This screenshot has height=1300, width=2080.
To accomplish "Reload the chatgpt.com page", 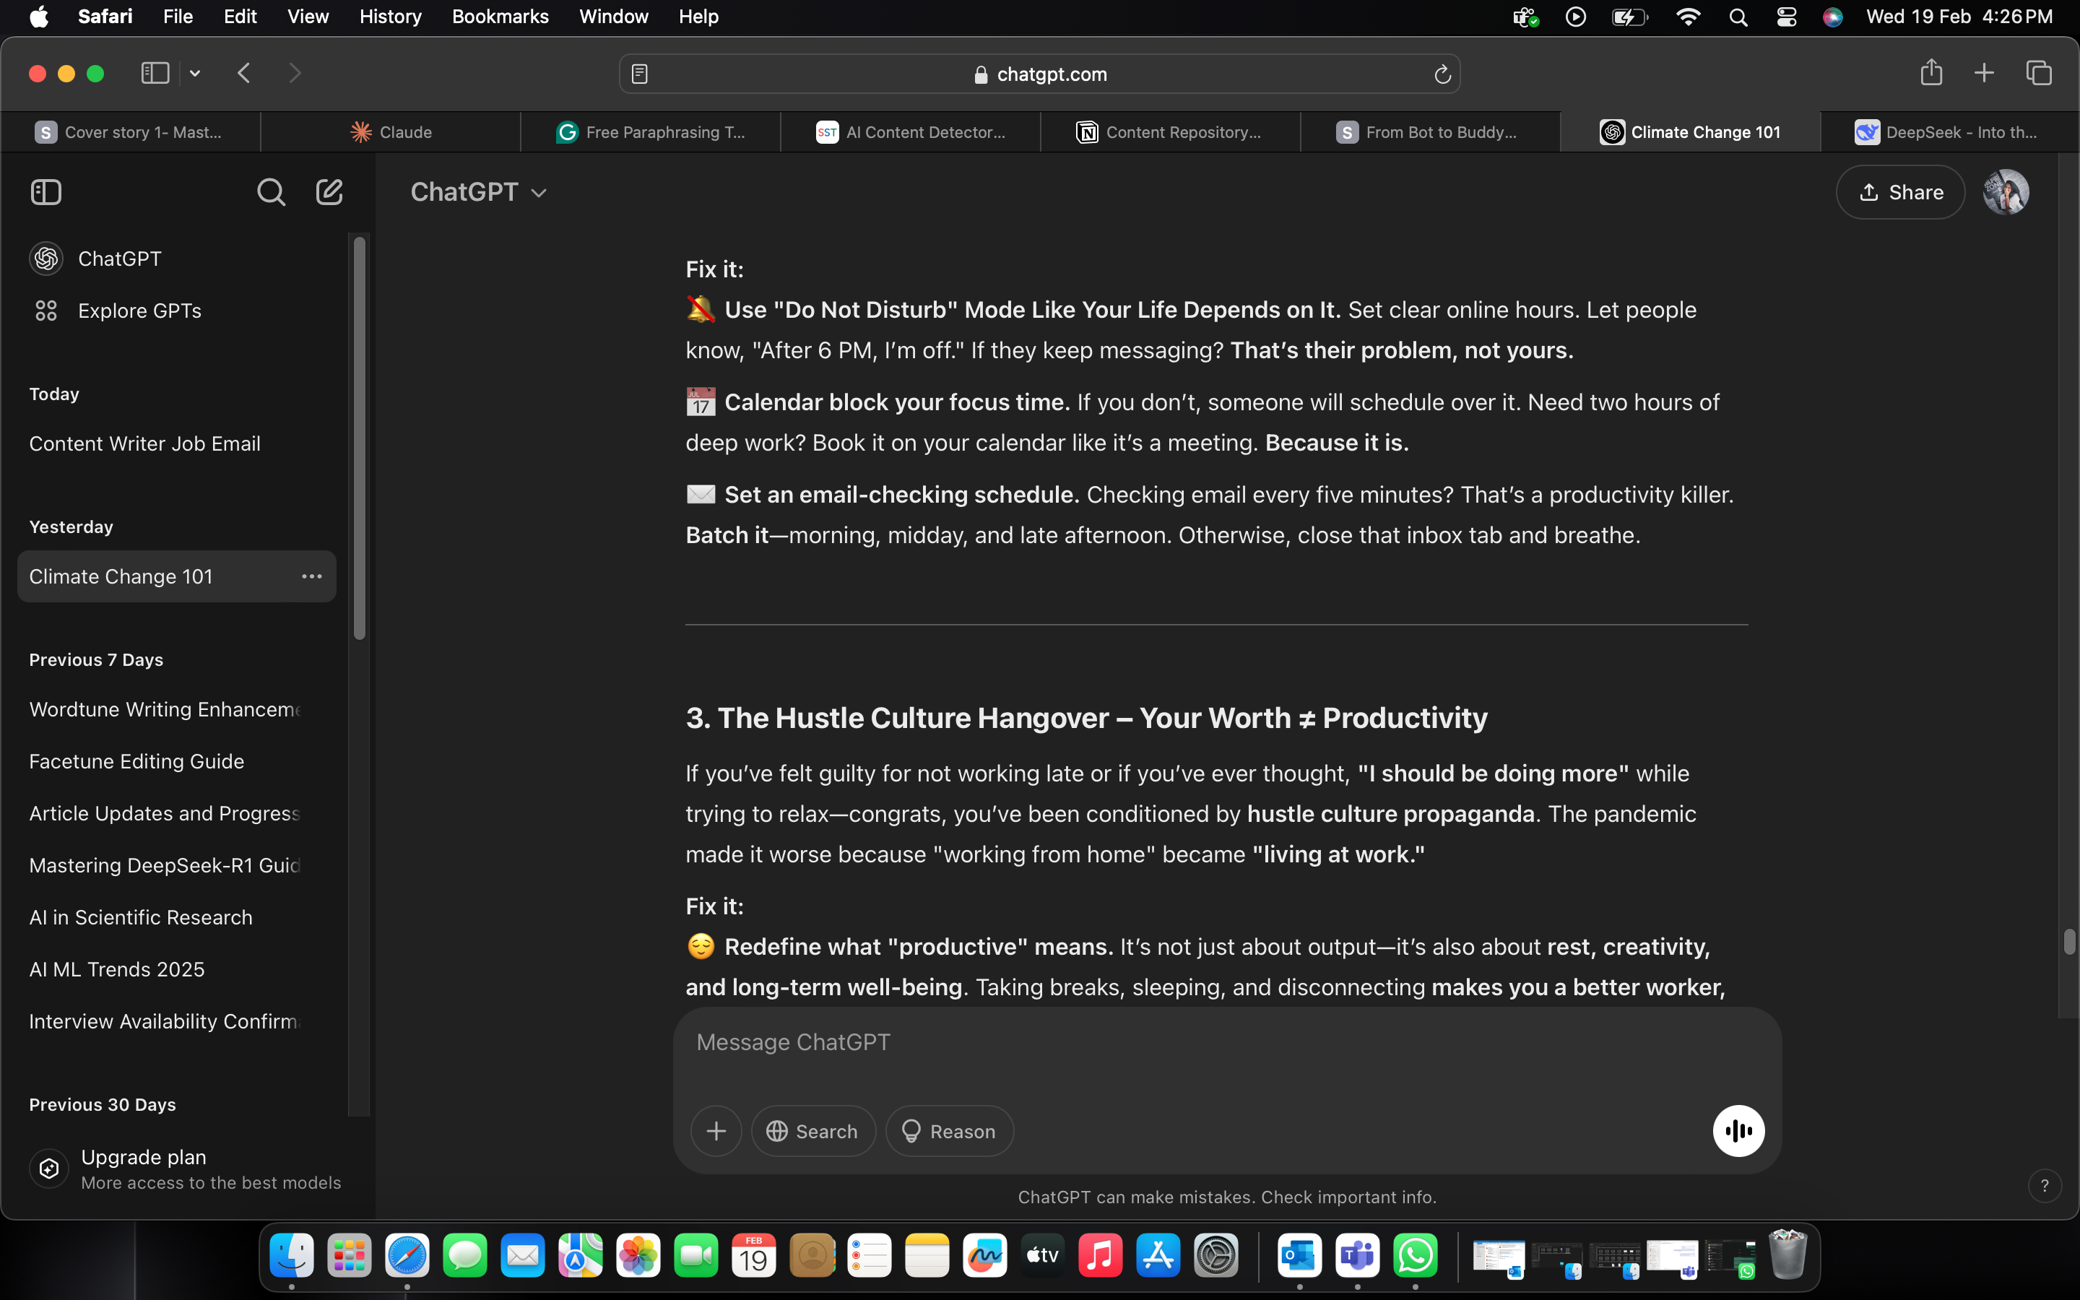I will [x=1442, y=75].
